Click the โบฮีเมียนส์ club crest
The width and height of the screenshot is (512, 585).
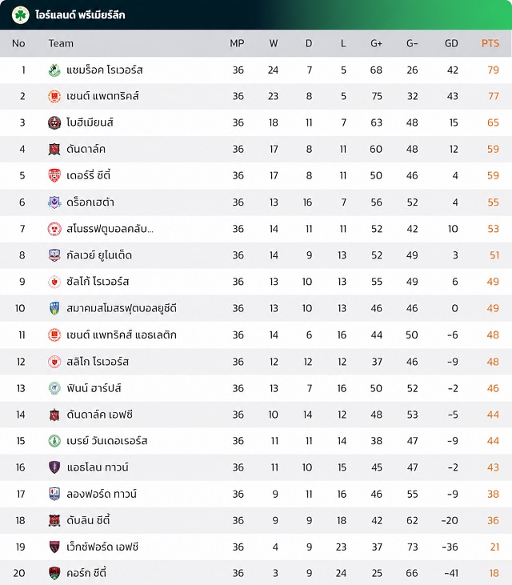(54, 122)
